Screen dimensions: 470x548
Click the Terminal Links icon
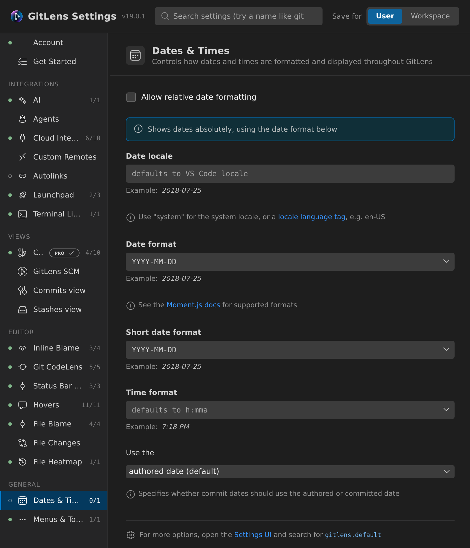click(x=23, y=214)
